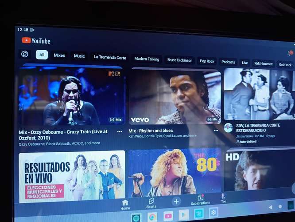Play the Ozzy Osbourne concert thumbnail
This screenshot has height=222, width=295.
(x=71, y=95)
